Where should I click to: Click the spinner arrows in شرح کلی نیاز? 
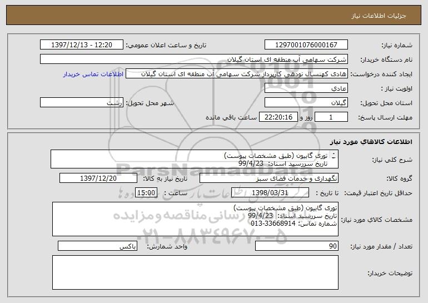pyautogui.click(x=334, y=156)
